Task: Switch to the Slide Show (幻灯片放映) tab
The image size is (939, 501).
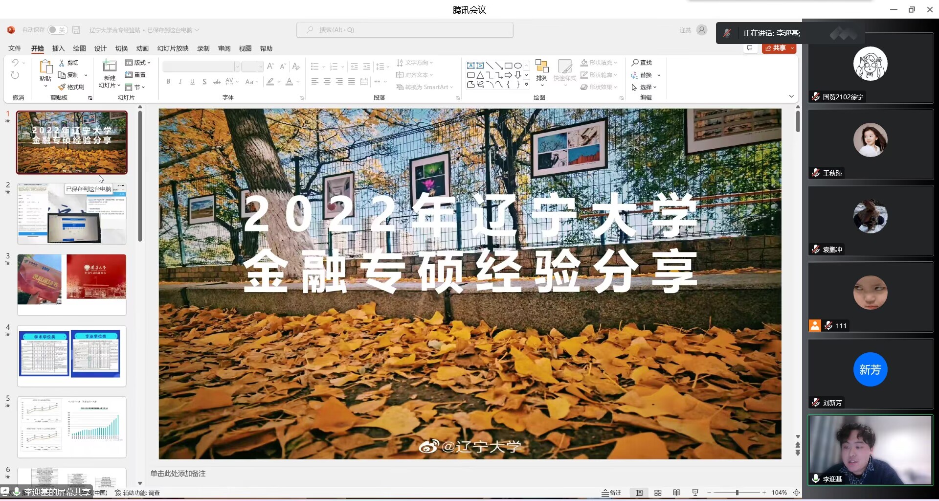Action: click(x=173, y=48)
